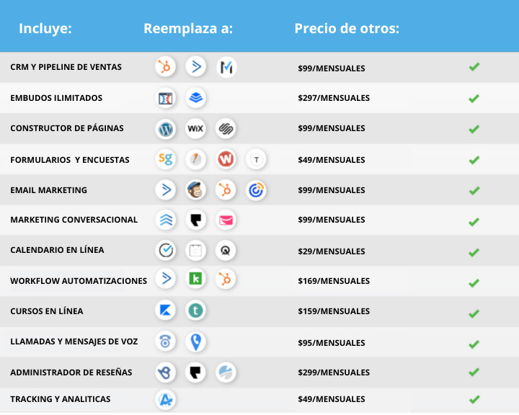Click the 'Precio de otros:' column header
Image resolution: width=519 pixels, height=415 pixels.
347,29
